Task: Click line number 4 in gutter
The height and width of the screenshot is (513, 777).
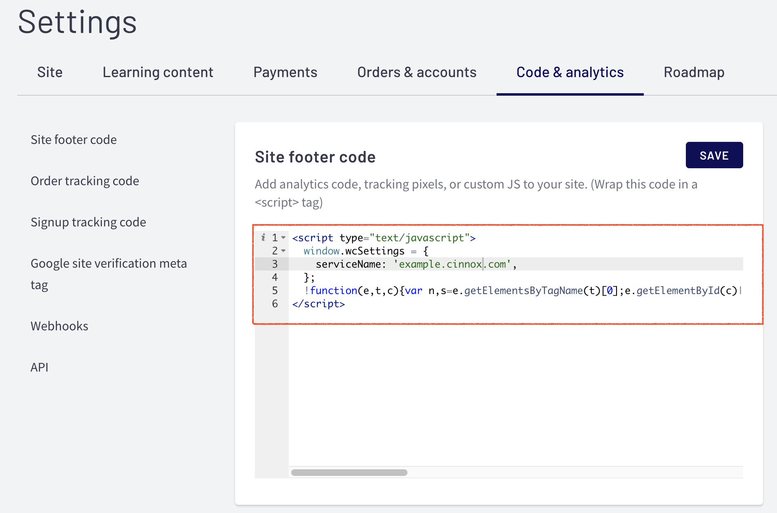Action: pyautogui.click(x=275, y=278)
